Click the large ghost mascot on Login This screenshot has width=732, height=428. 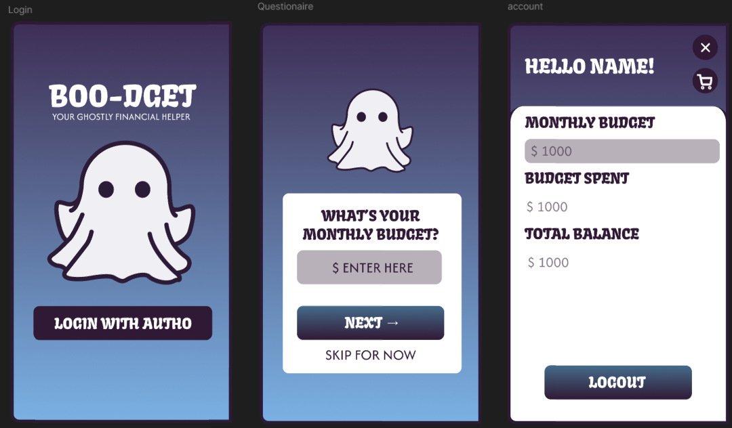122,212
